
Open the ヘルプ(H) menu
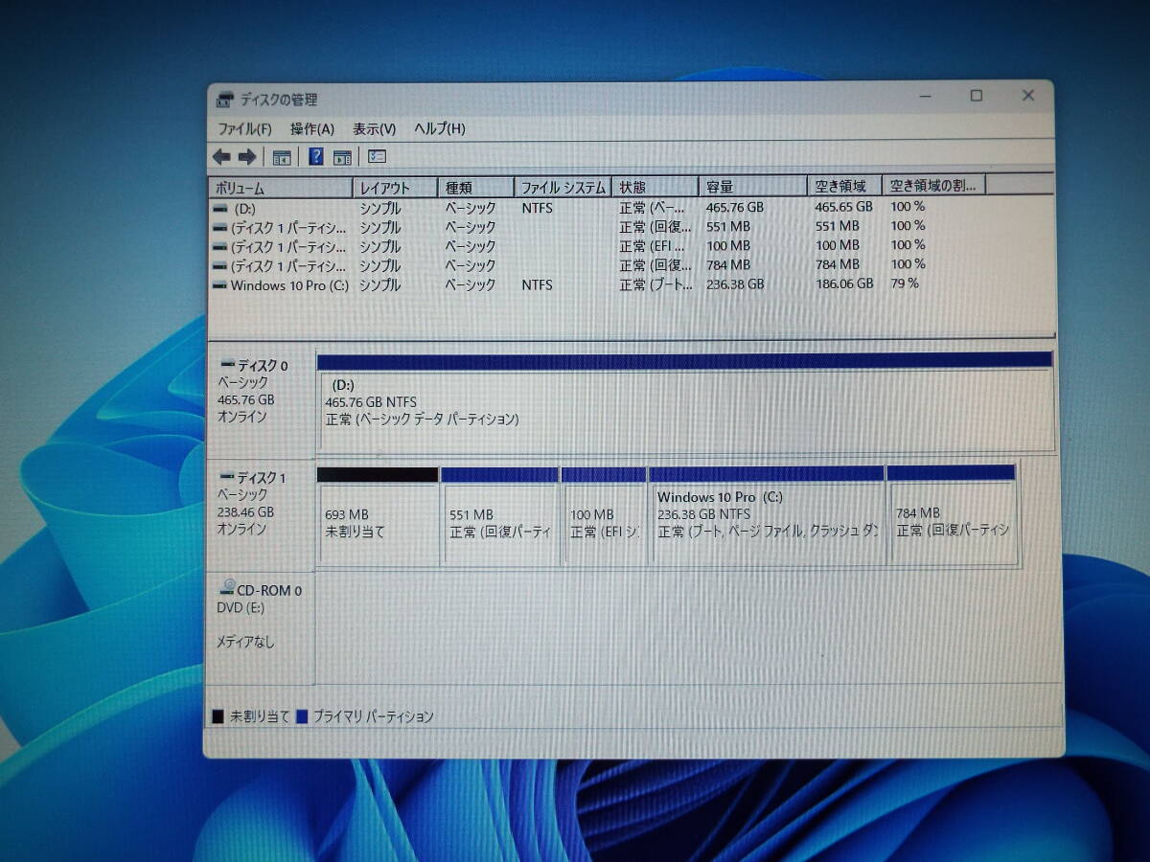tap(440, 129)
